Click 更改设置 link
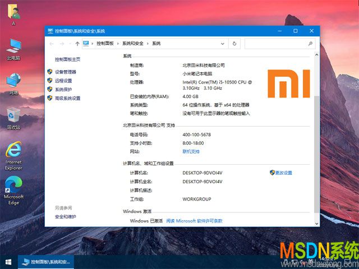Screen dimensions: 359x269 [284, 173]
